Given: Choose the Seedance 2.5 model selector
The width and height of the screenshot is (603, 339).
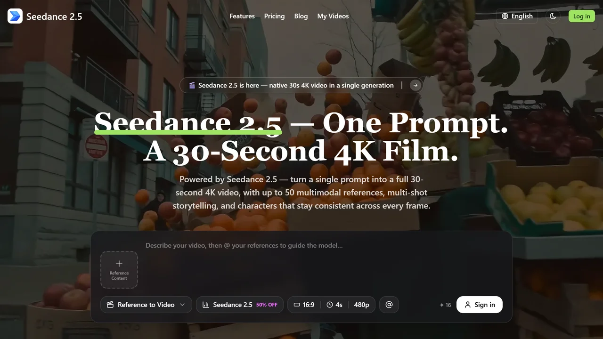Looking at the screenshot, I should tap(240, 305).
